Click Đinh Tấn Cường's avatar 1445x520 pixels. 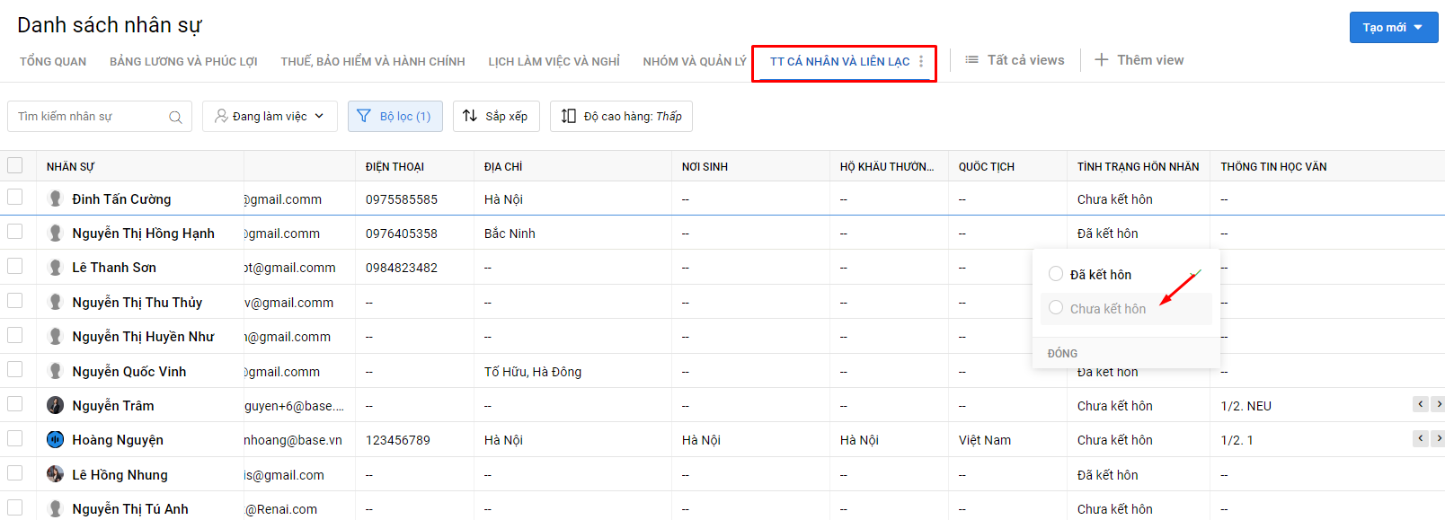(55, 198)
